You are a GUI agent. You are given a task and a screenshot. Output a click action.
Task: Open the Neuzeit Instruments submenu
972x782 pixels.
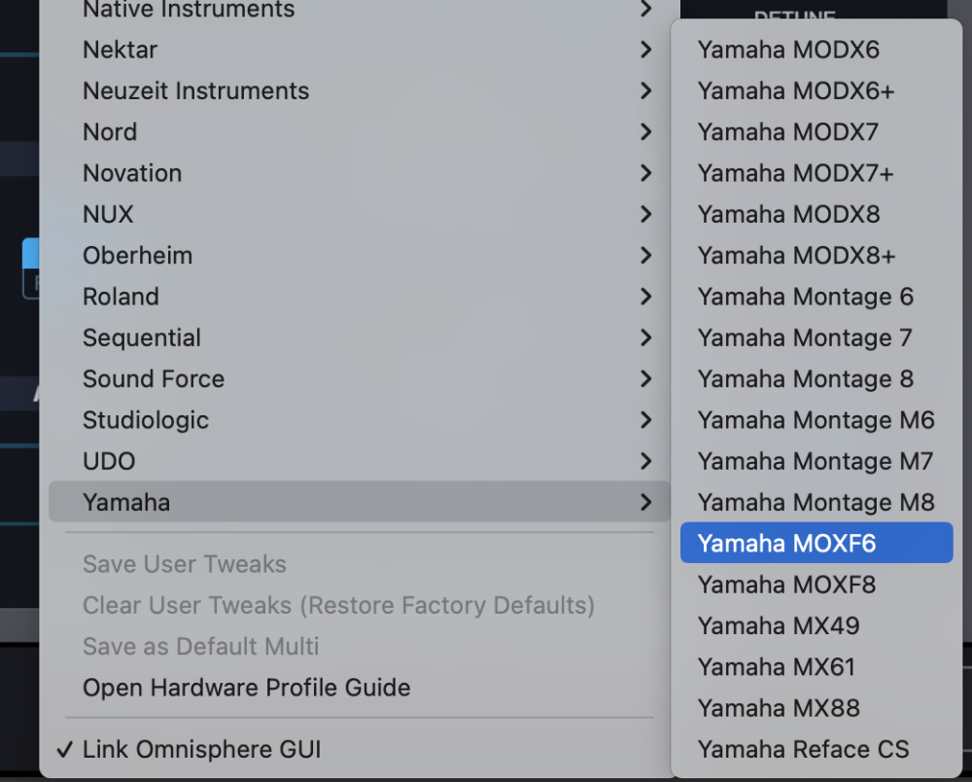(x=195, y=90)
